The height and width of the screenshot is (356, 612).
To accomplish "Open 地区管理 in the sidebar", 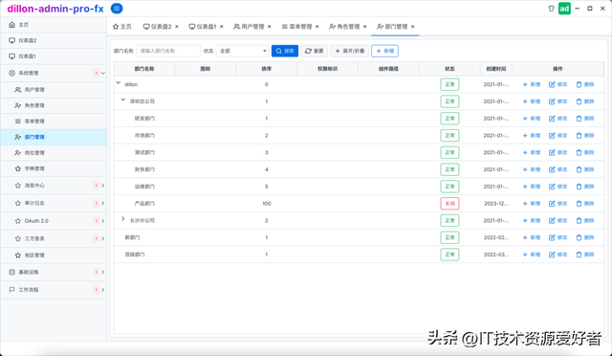I will click(x=54, y=256).
